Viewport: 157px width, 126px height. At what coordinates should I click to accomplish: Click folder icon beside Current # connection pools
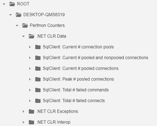pyautogui.click(x=38, y=47)
